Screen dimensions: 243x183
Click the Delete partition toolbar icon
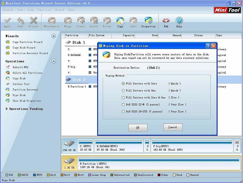tap(94, 22)
